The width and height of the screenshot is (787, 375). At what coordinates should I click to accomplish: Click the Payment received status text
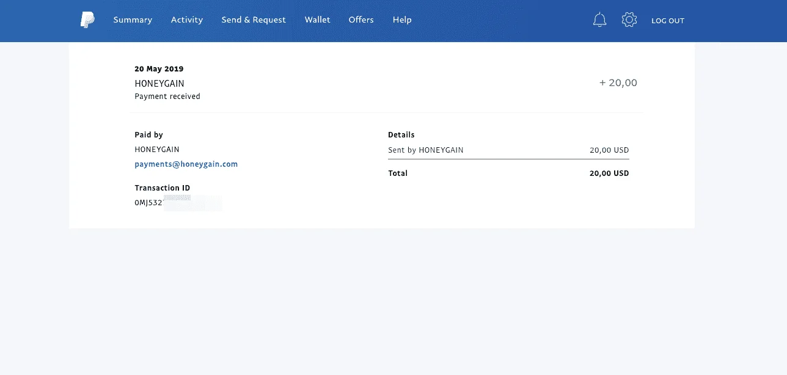167,96
